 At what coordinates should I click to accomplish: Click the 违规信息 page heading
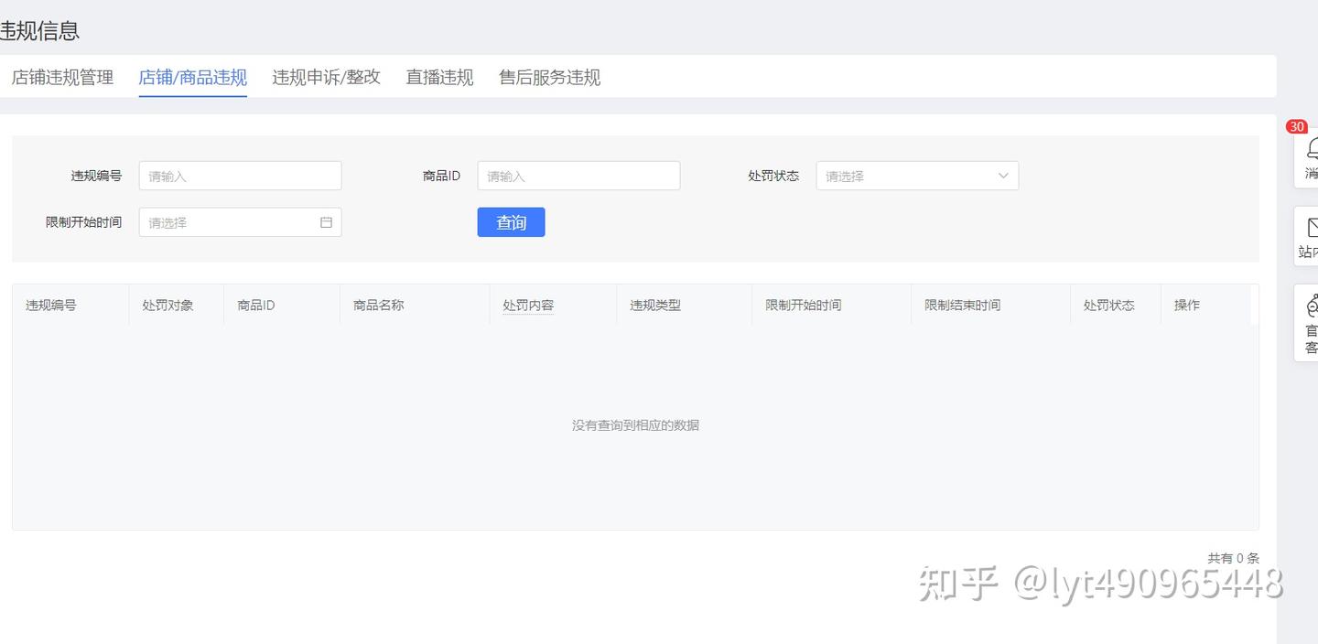[39, 30]
